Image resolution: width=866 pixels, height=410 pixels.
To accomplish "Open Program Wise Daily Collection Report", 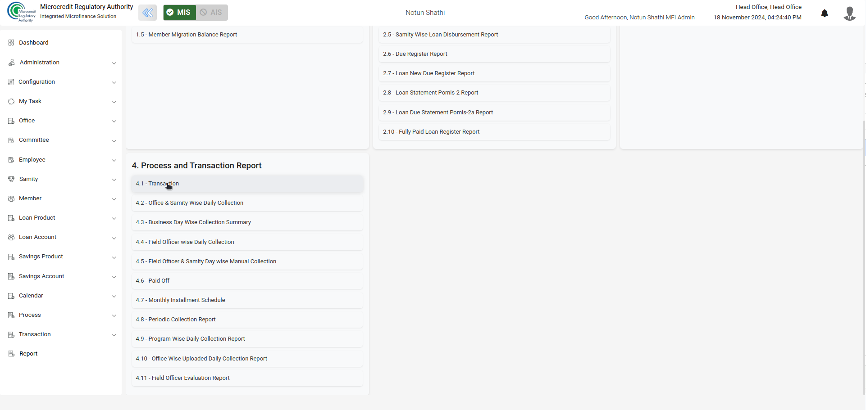I will (247, 339).
